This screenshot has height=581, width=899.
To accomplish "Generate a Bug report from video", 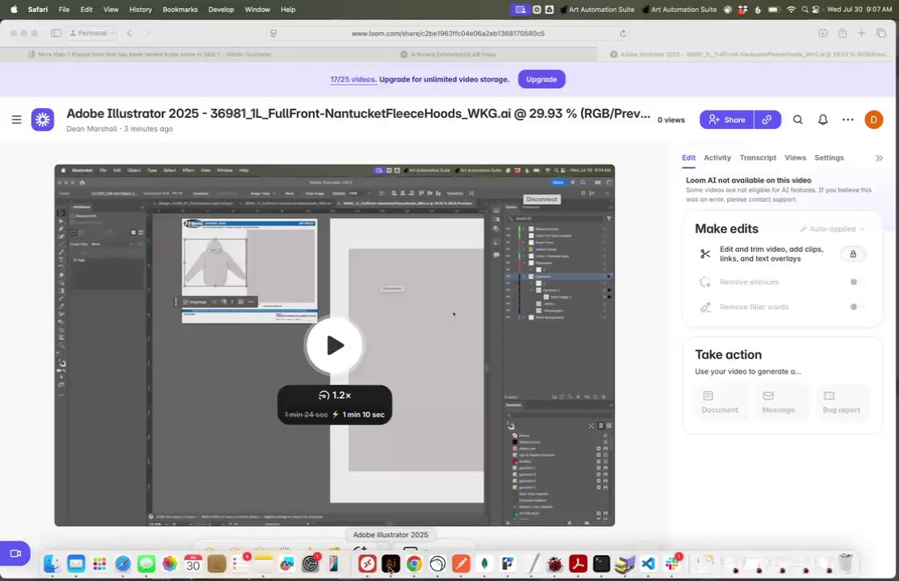I will coord(841,402).
